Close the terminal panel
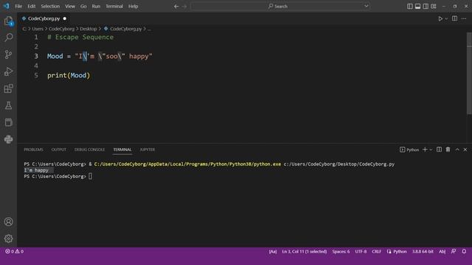Viewport: 472px width, 265px height. (x=465, y=149)
